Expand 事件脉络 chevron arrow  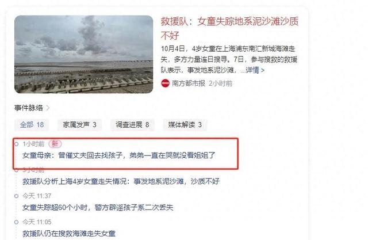48,108
